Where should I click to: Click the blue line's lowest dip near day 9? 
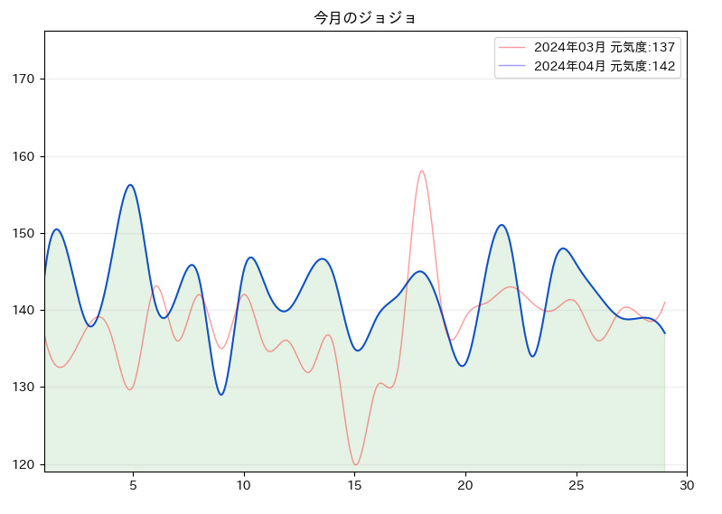pos(221,395)
